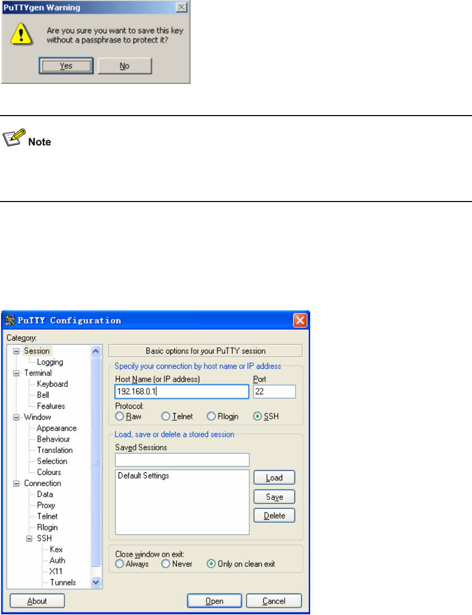Image resolution: width=472 pixels, height=615 pixels.
Task: Collapse the Connection tree node
Action: tap(17, 484)
